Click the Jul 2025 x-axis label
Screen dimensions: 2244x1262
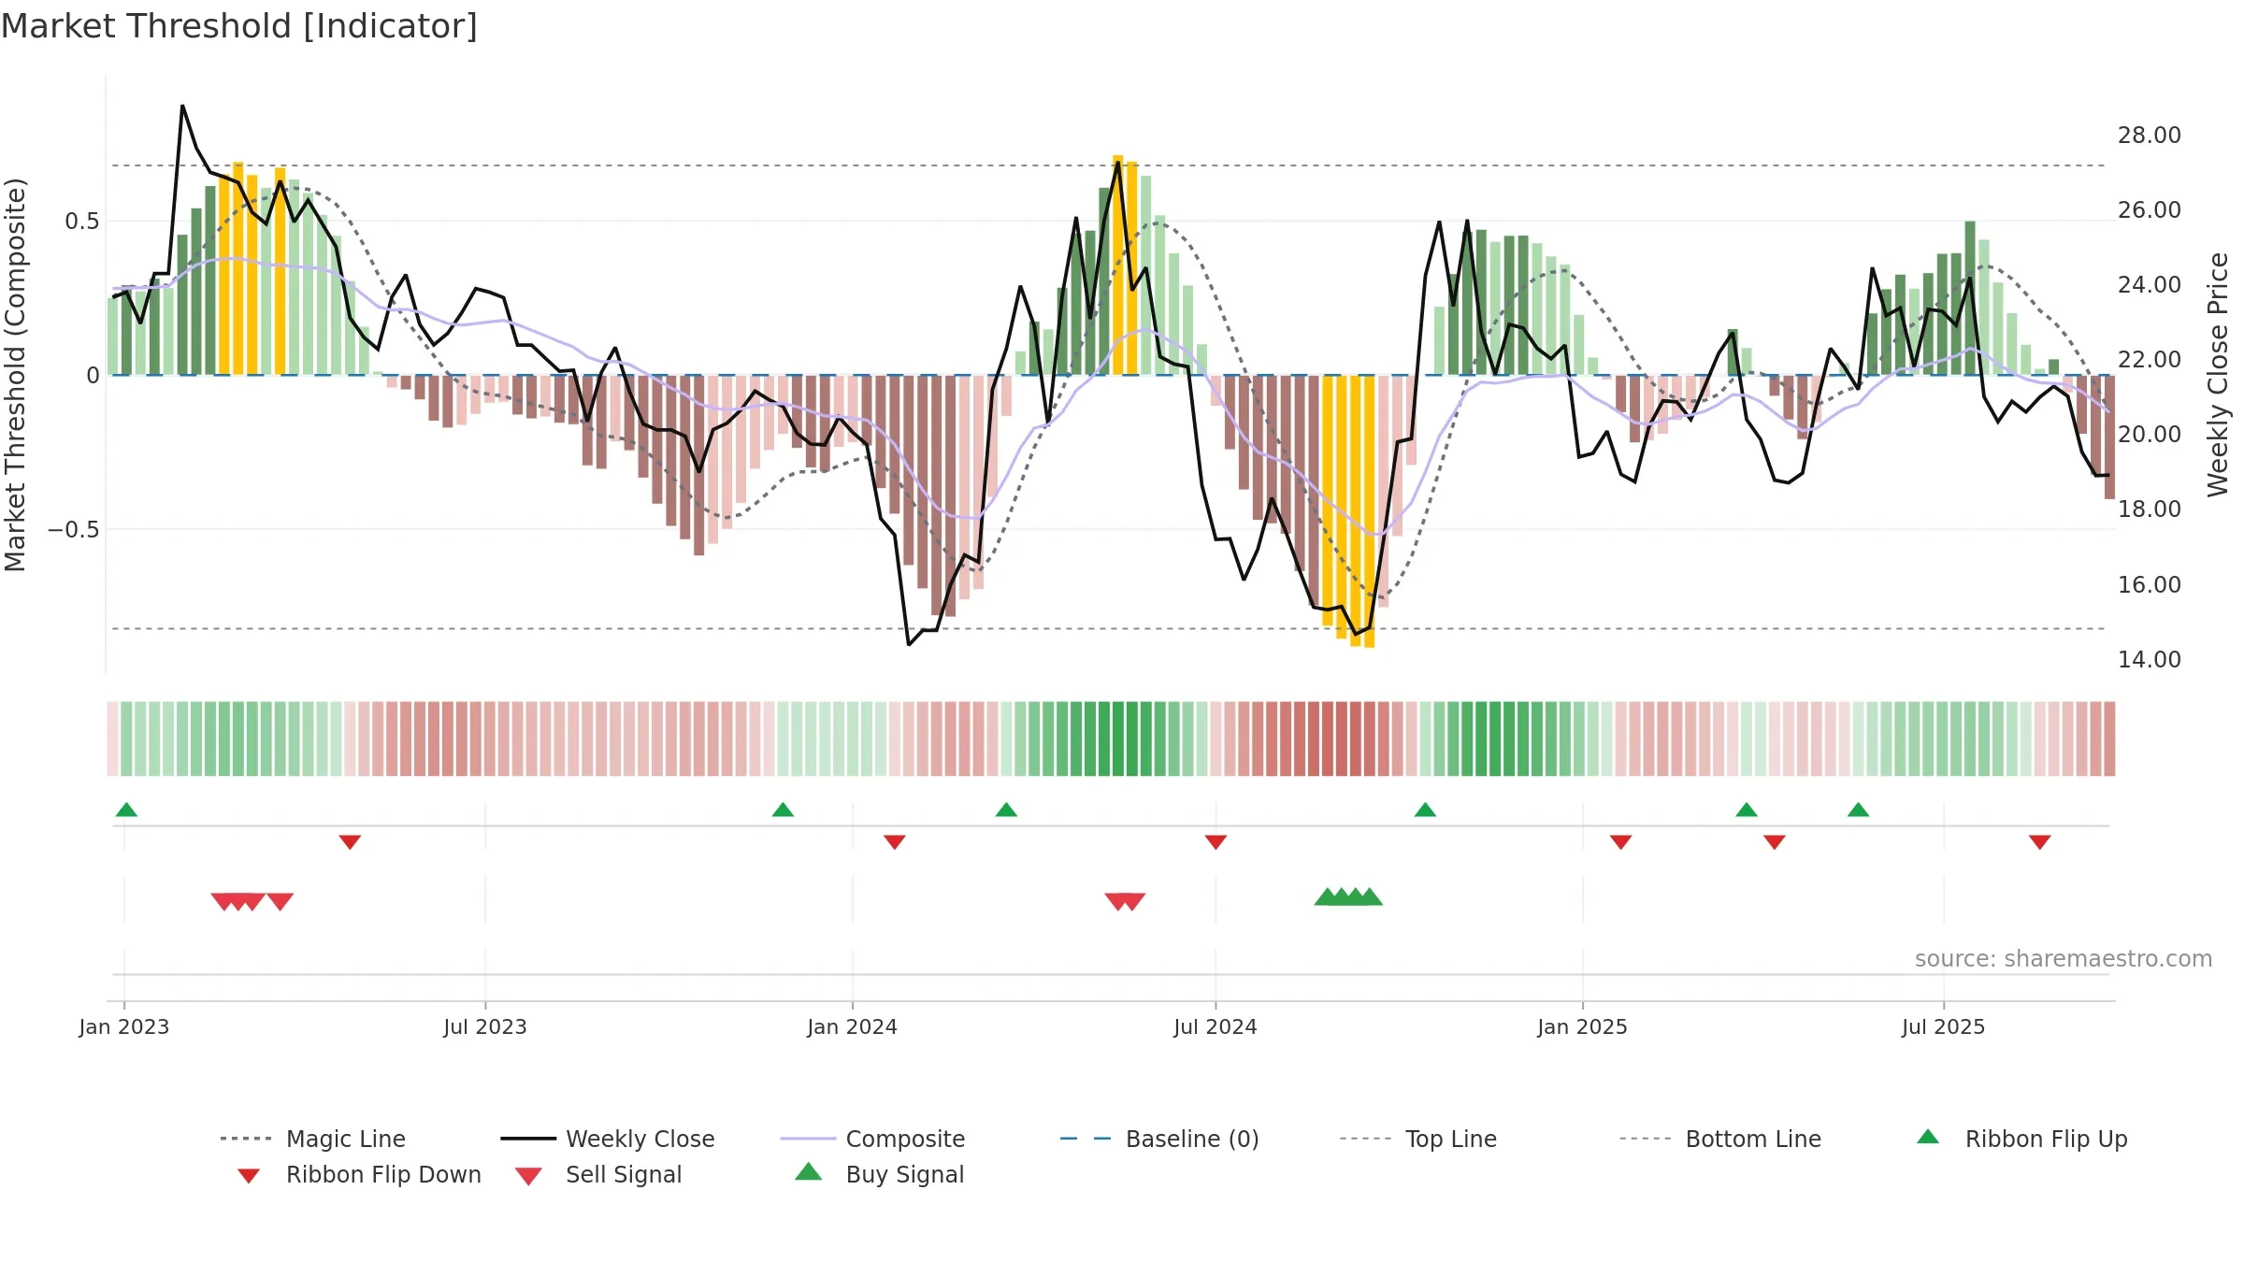[x=1944, y=1027]
